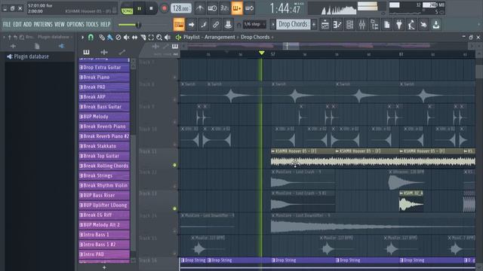This screenshot has height=271, width=483.
Task: Select the playlist Mute tool
Action: pos(126,37)
